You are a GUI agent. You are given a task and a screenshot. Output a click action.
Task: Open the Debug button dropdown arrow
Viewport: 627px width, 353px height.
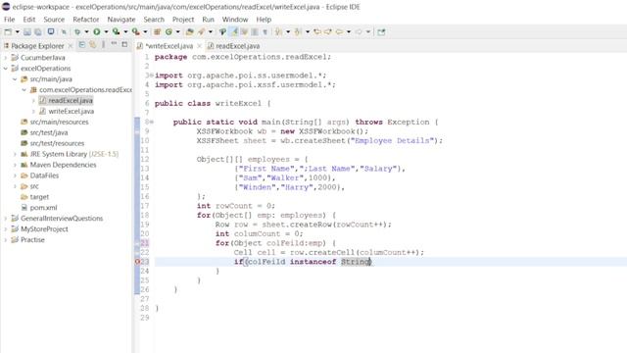tap(86, 31)
